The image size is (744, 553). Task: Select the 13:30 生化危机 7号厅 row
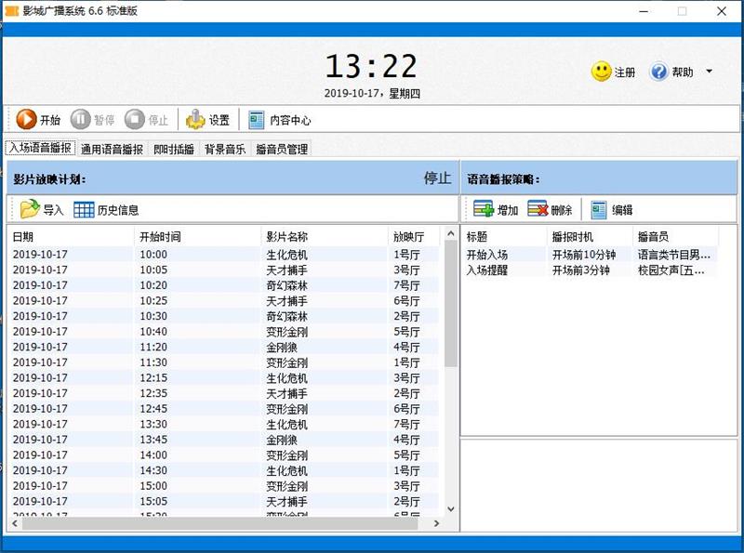coord(224,424)
